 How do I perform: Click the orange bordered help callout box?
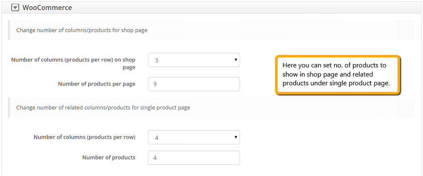coord(337,75)
